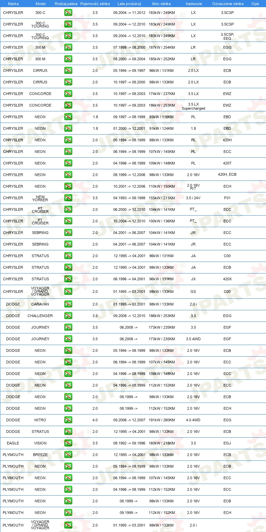Click the power value '174kW / 237KM'

tap(162, 94)
